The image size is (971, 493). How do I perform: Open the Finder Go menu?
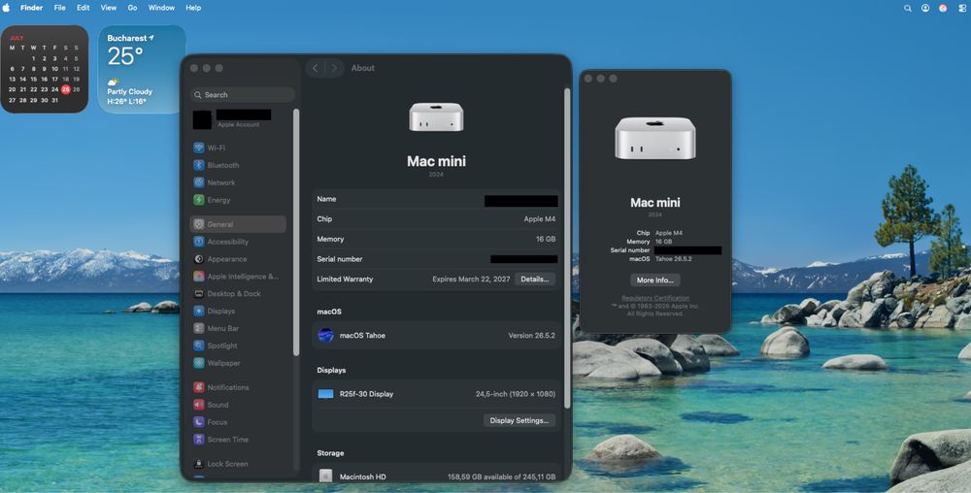point(132,8)
